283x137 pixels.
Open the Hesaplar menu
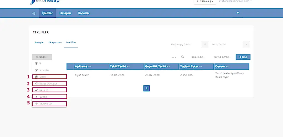pos(65,13)
